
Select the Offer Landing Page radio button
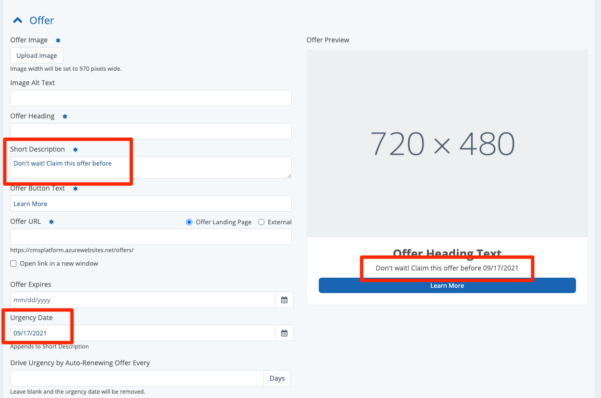189,222
